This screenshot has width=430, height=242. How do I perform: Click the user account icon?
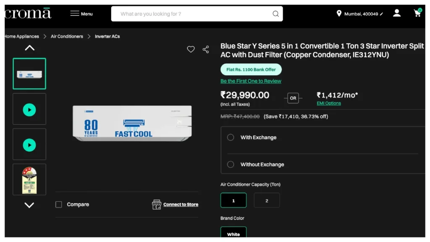(396, 13)
